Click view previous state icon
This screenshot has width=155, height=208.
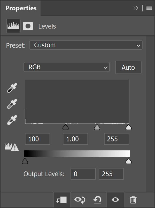(79, 200)
